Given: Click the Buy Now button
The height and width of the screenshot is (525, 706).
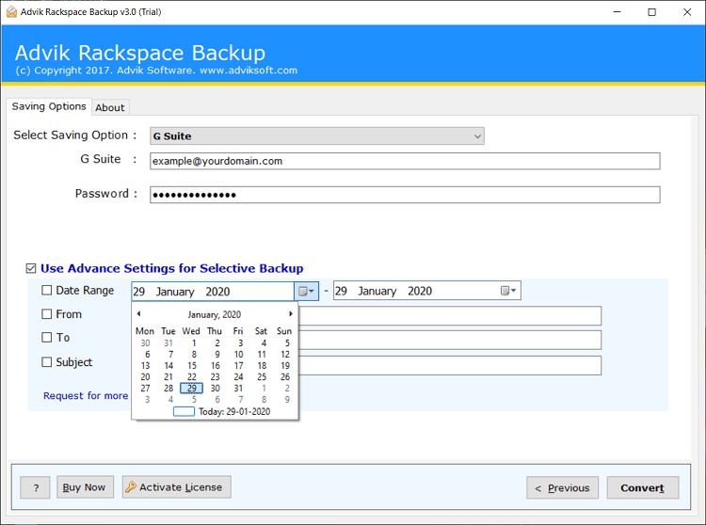Looking at the screenshot, I should [85, 487].
